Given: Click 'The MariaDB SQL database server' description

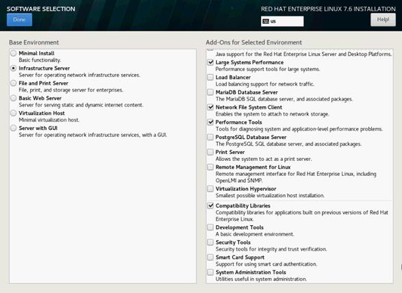Looking at the screenshot, I should [284, 99].
